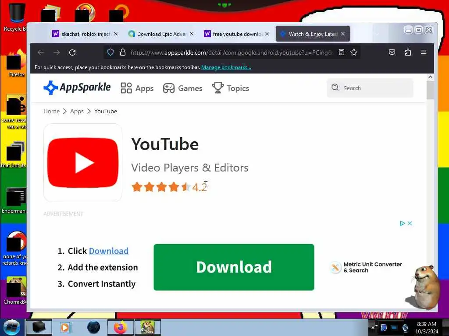Open the black box taskbar icon
The width and height of the screenshot is (449, 336).
pyautogui.click(x=39, y=327)
